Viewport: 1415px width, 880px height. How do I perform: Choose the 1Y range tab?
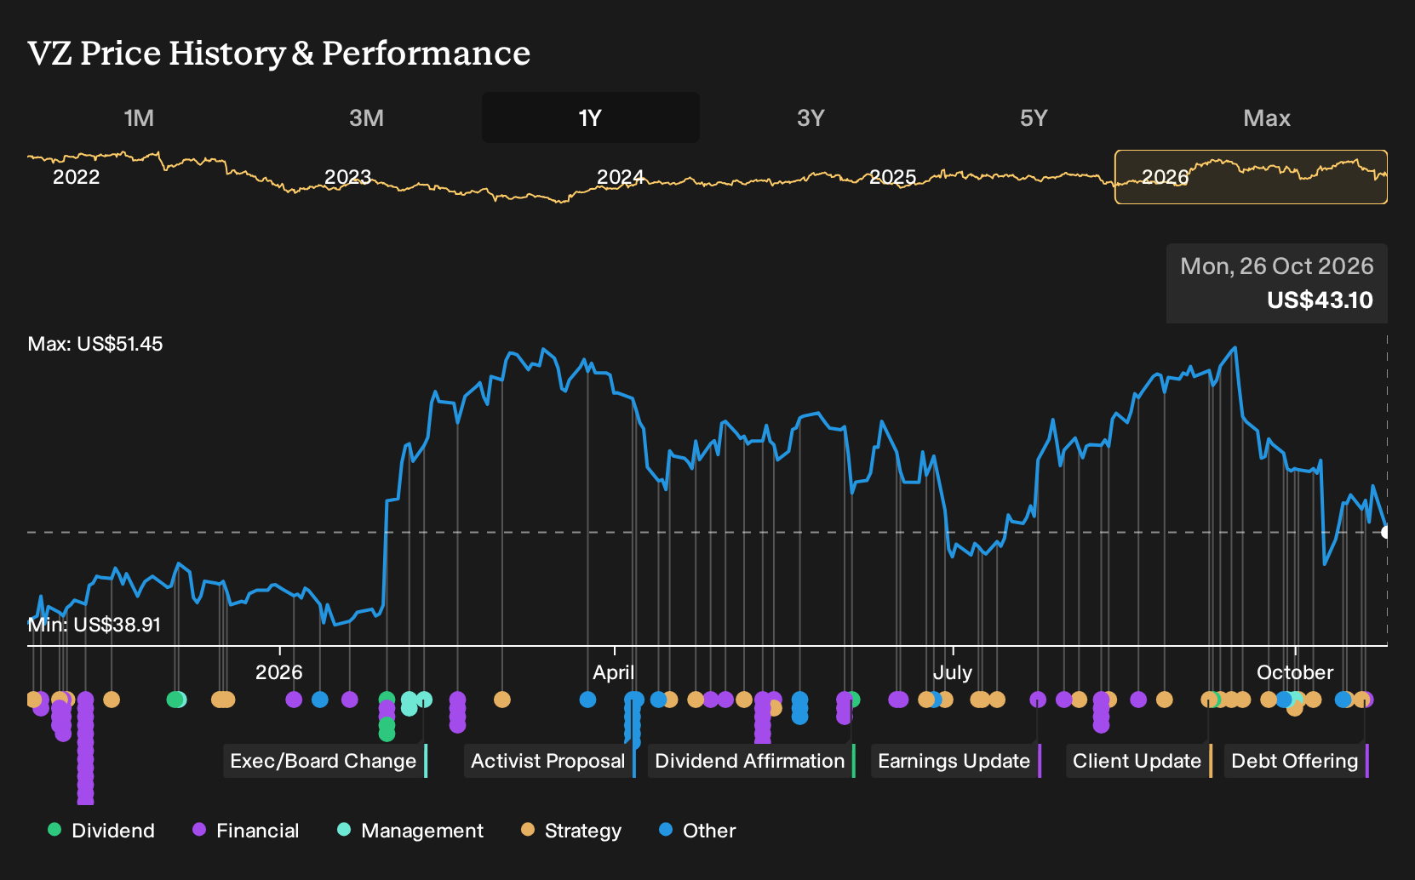(x=590, y=117)
